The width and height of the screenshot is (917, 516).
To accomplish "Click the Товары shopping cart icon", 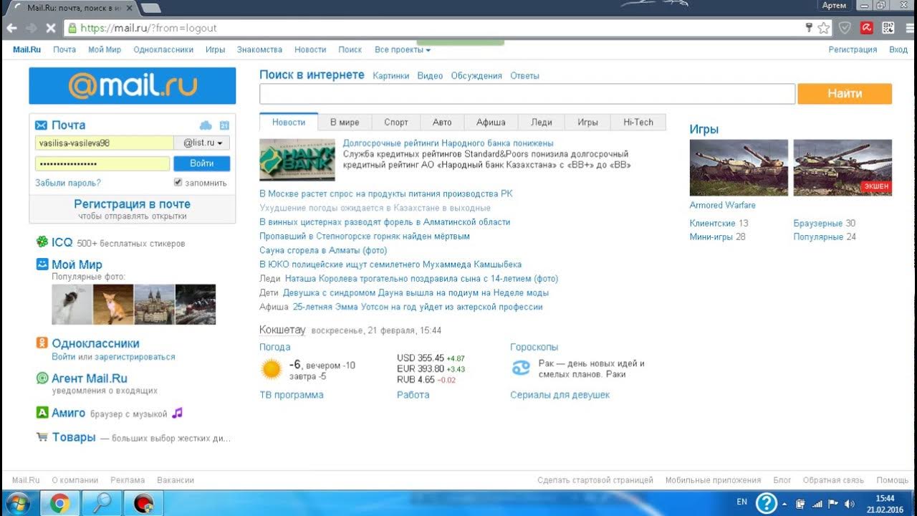I will (x=42, y=437).
